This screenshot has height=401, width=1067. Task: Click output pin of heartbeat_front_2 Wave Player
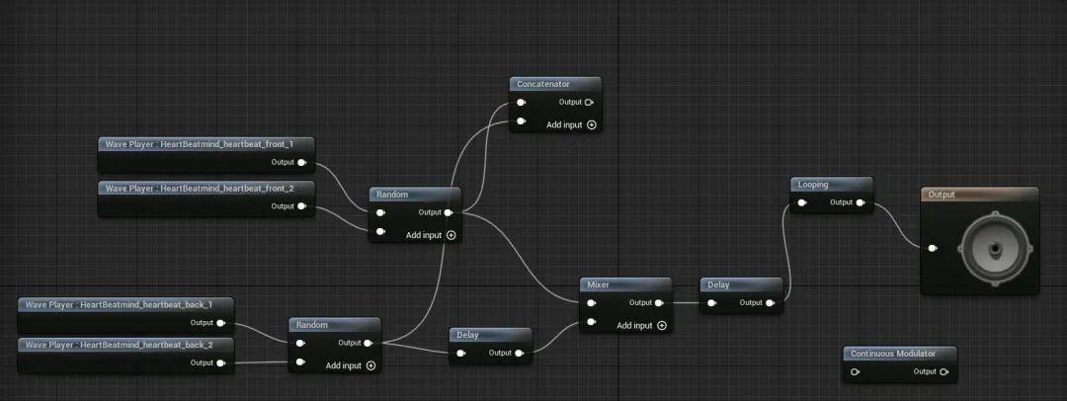point(302,206)
